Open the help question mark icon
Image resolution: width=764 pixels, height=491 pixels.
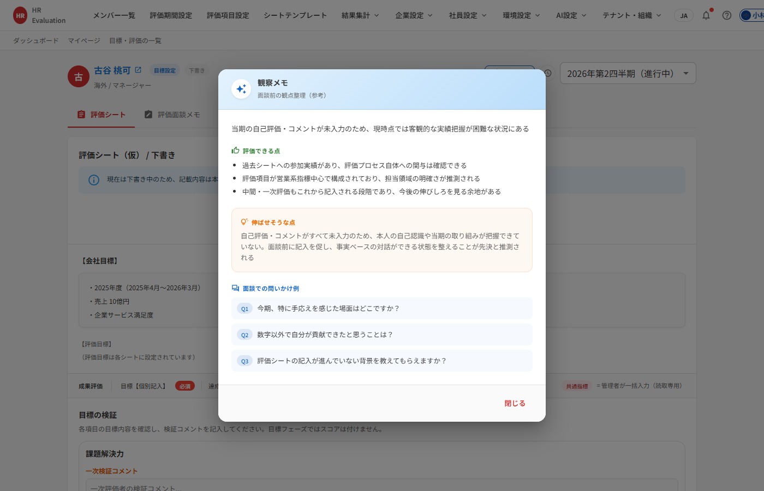[727, 15]
